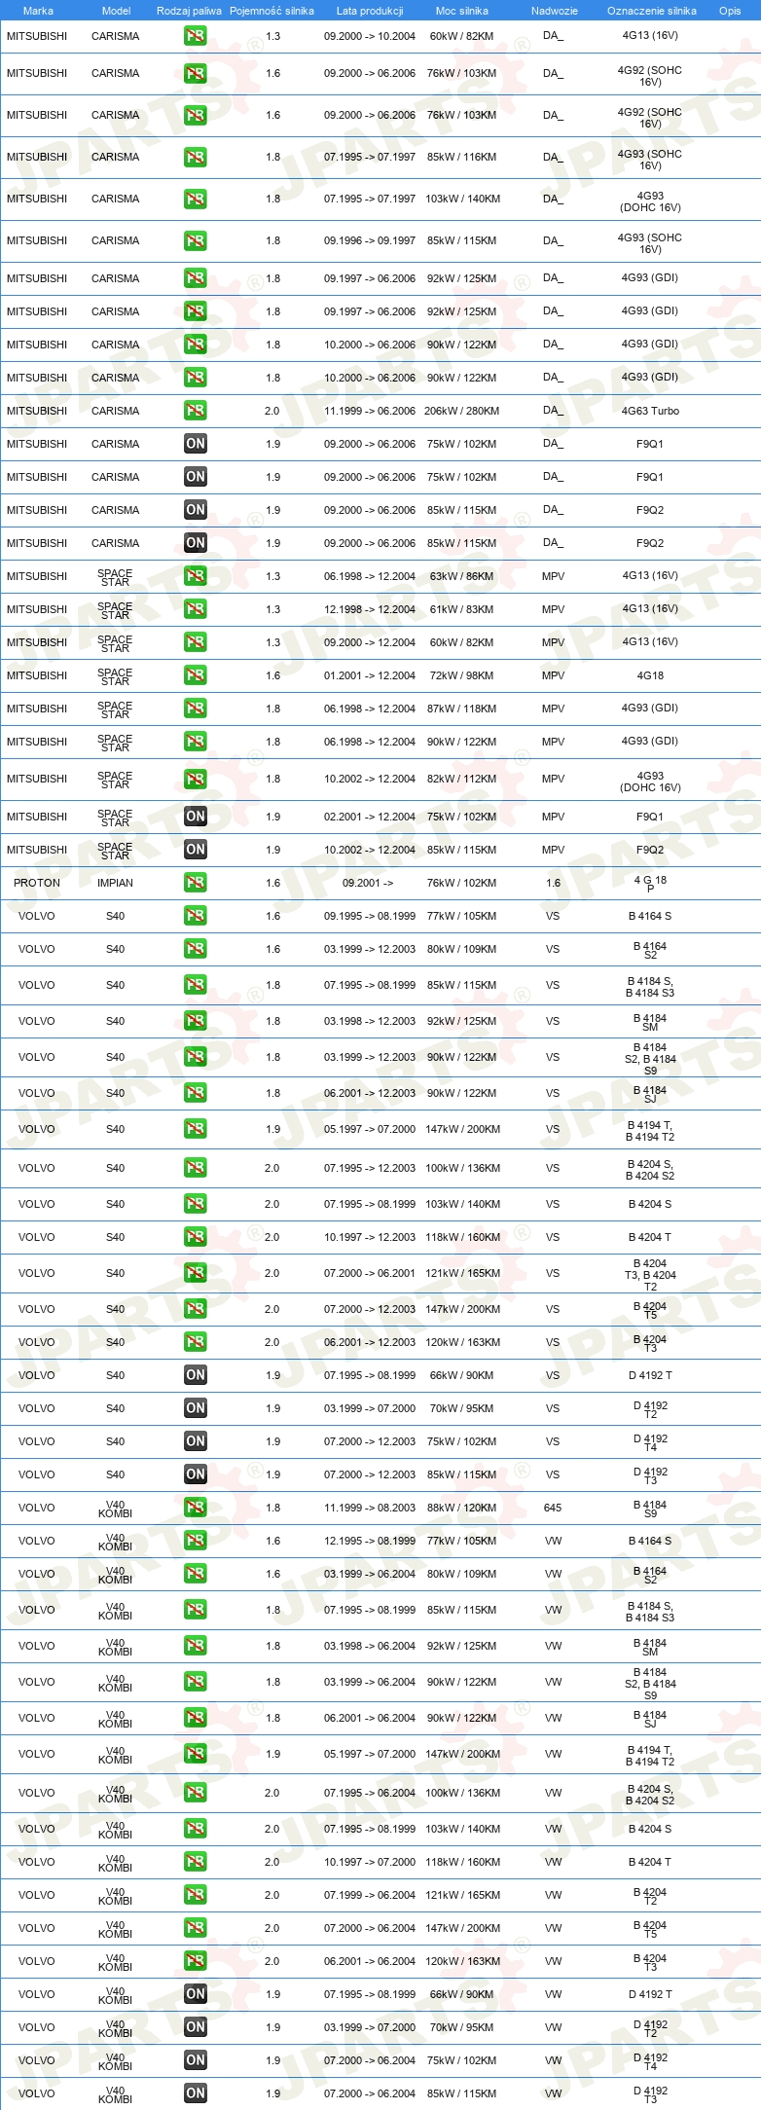This screenshot has height=2110, width=761.
Task: Click diesel ON icon in Volvo S40 D 4192 T3 row
Action: pyautogui.click(x=196, y=1474)
